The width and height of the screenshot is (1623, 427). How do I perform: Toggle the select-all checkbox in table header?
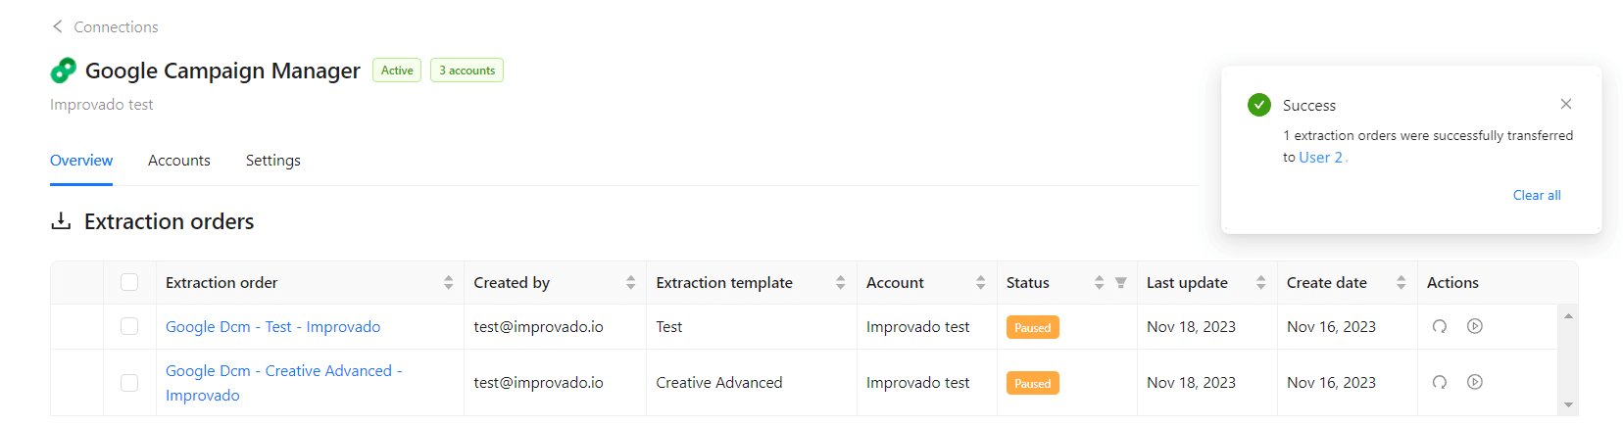coord(129,282)
